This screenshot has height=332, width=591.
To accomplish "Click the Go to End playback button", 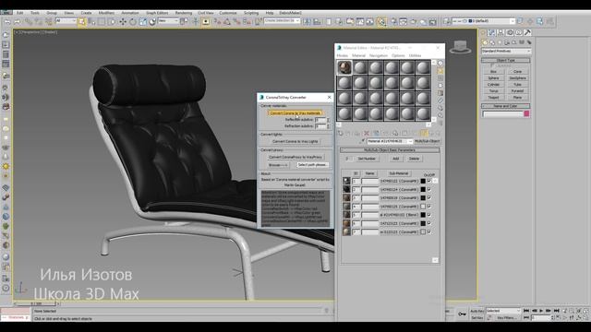I will coord(556,311).
